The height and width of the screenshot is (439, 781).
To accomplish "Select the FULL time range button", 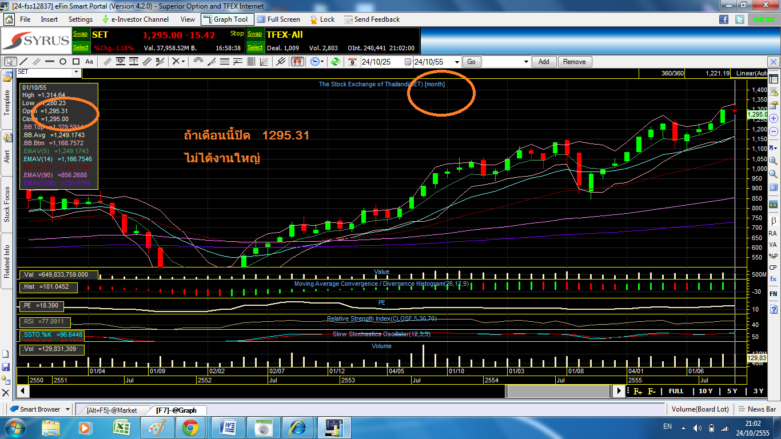I will 676,391.
